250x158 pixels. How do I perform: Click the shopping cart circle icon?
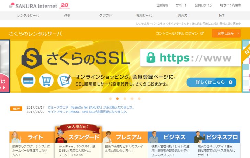pyautogui.click(x=46, y=80)
